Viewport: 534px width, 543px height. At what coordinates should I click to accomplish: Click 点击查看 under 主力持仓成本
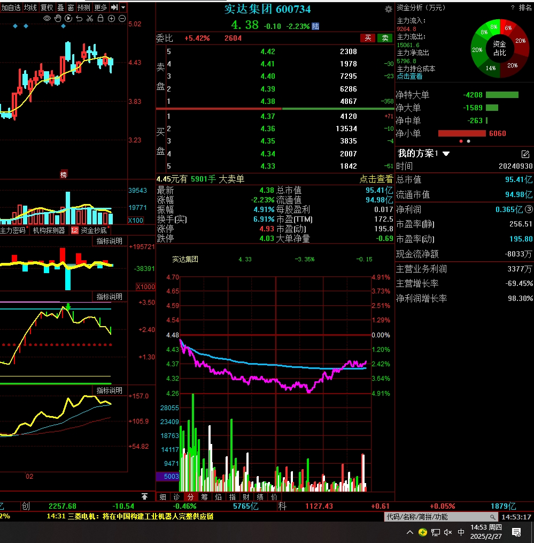(x=409, y=76)
